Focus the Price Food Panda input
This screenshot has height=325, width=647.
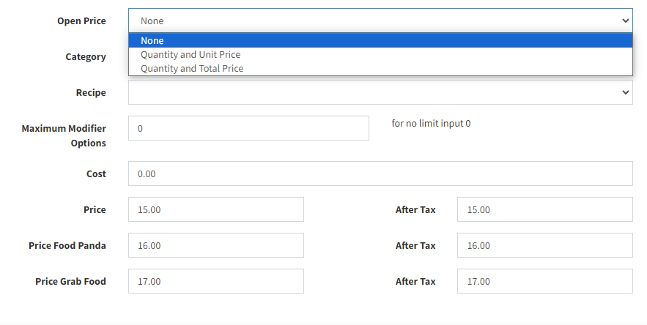pos(216,245)
